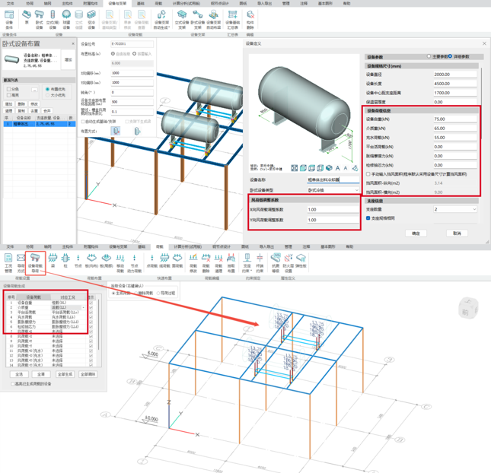Expand the 支座数量 dropdown
The image size is (491, 473).
455,209
